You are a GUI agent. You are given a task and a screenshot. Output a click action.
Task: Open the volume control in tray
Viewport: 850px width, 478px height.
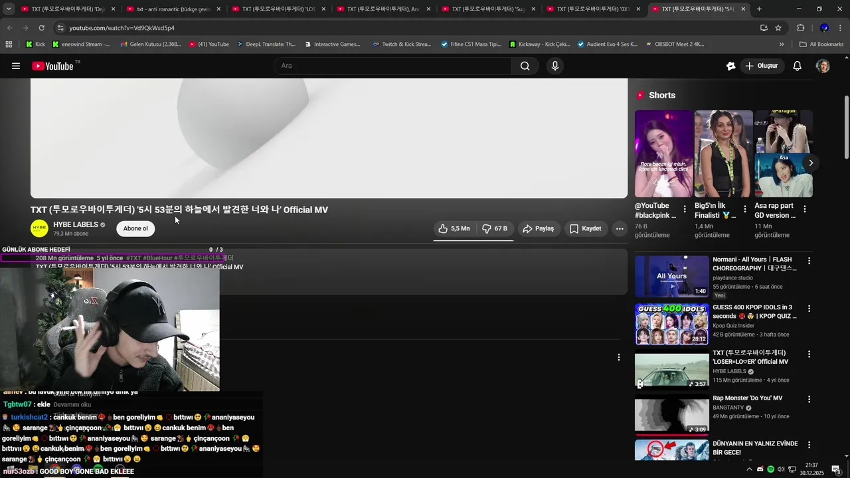tap(781, 469)
